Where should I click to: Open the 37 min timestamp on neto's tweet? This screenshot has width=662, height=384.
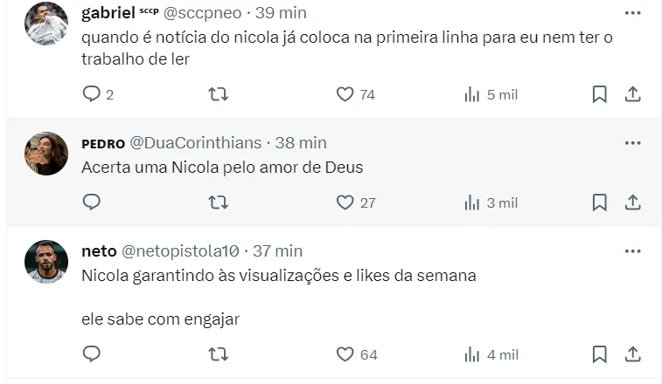(277, 250)
